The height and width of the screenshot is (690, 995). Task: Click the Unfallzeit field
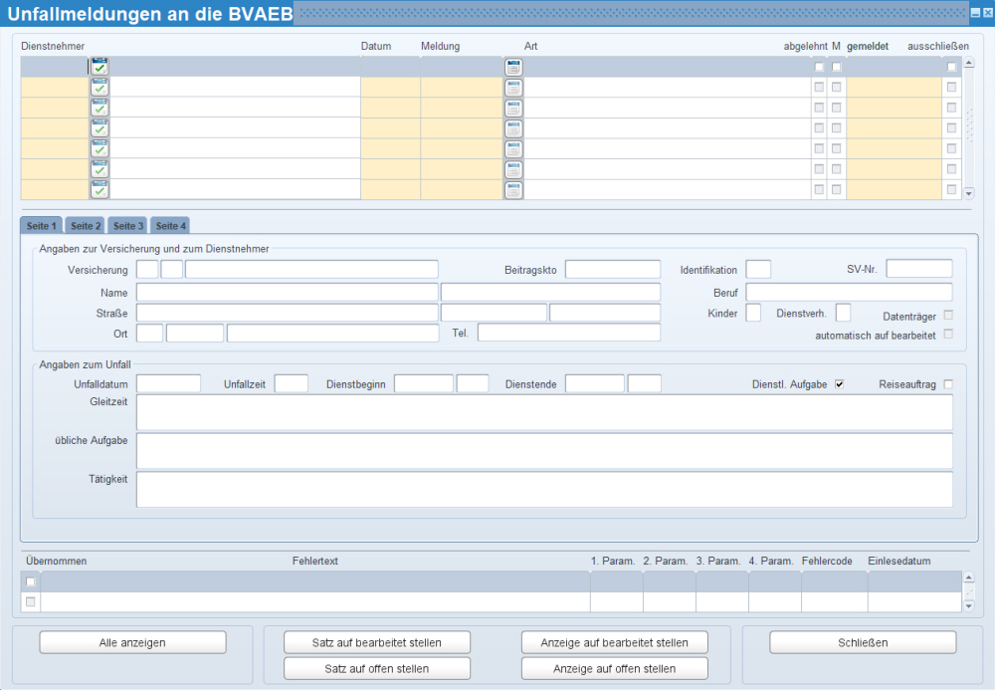coord(292,383)
